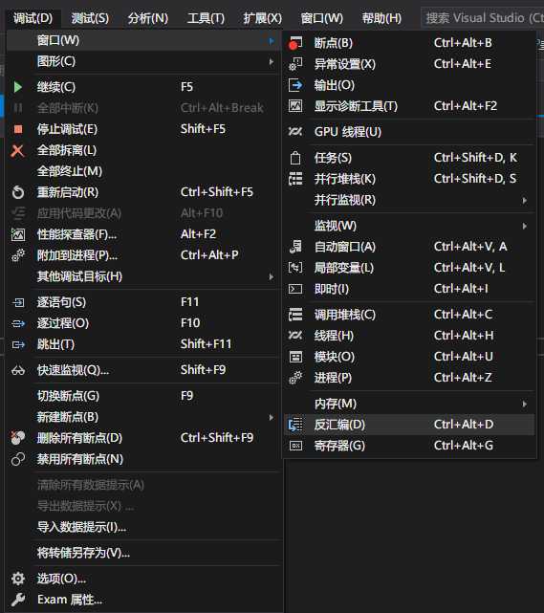Click the Autos window (自动窗口) icon
Screen dimensions: 544x613
[x=295, y=247]
